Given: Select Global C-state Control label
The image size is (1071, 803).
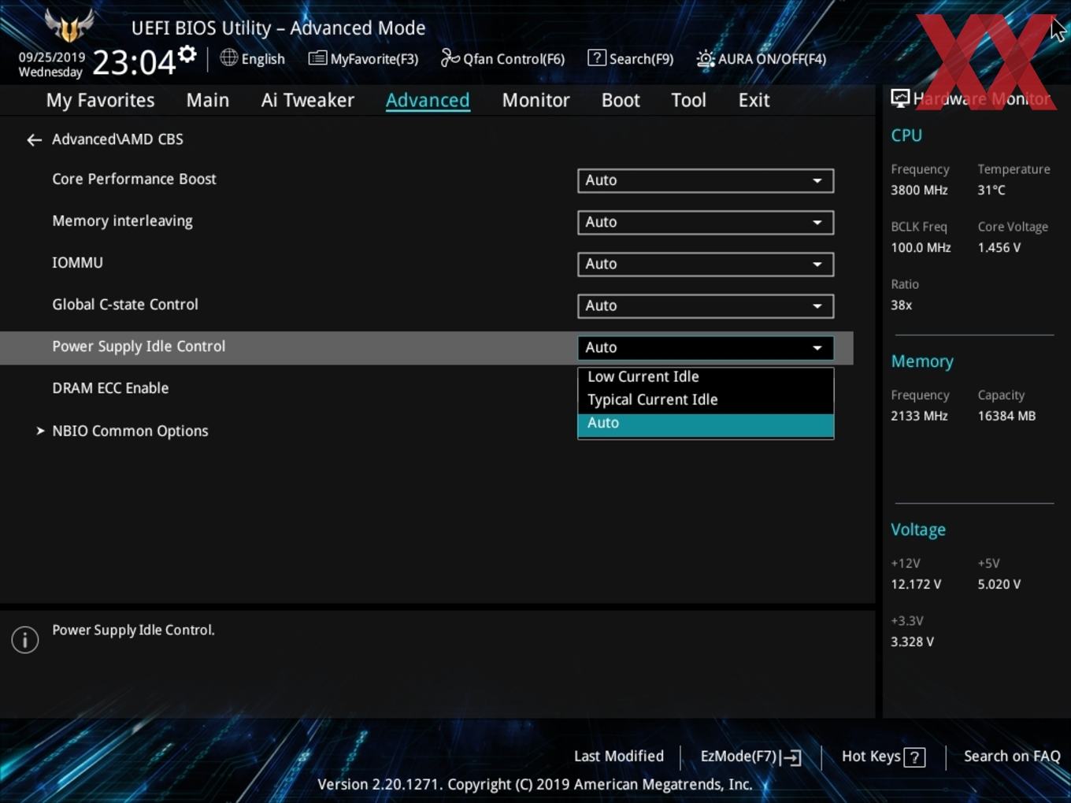Looking at the screenshot, I should click(125, 305).
